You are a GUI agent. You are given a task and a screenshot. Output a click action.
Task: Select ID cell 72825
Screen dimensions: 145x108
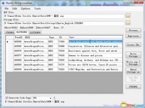click(63, 60)
